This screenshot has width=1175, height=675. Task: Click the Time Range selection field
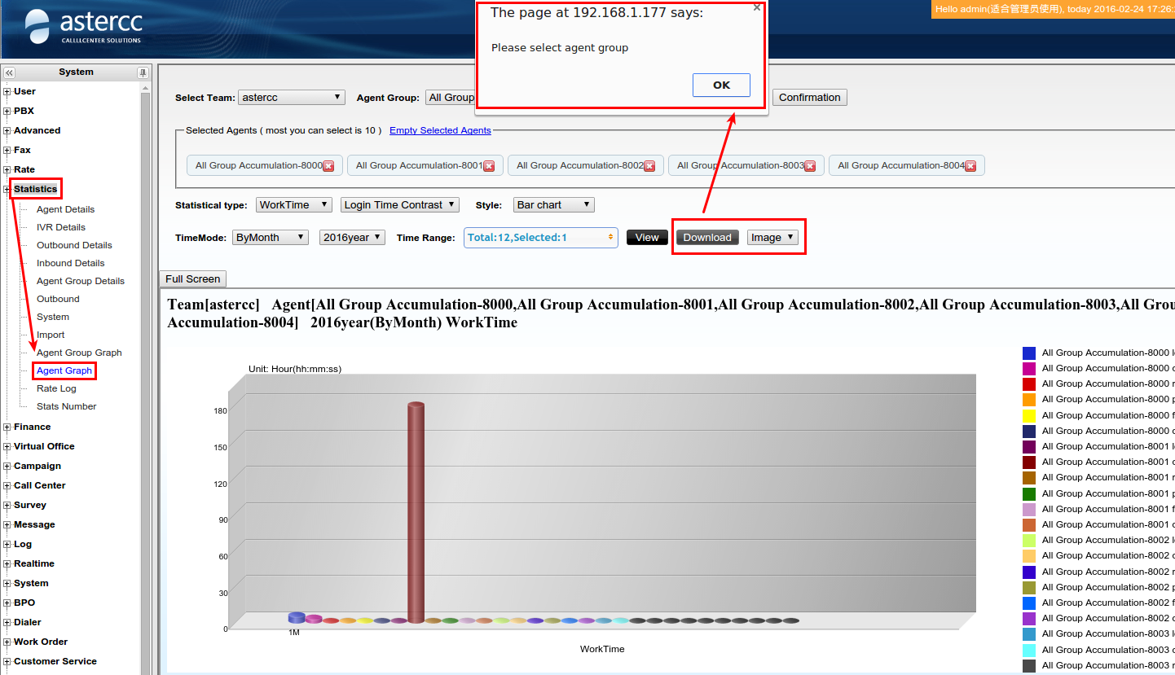540,238
